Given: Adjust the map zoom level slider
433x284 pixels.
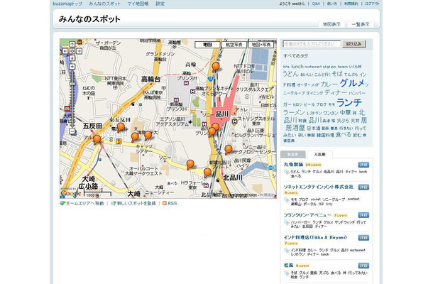Looking at the screenshot, I should (72, 84).
